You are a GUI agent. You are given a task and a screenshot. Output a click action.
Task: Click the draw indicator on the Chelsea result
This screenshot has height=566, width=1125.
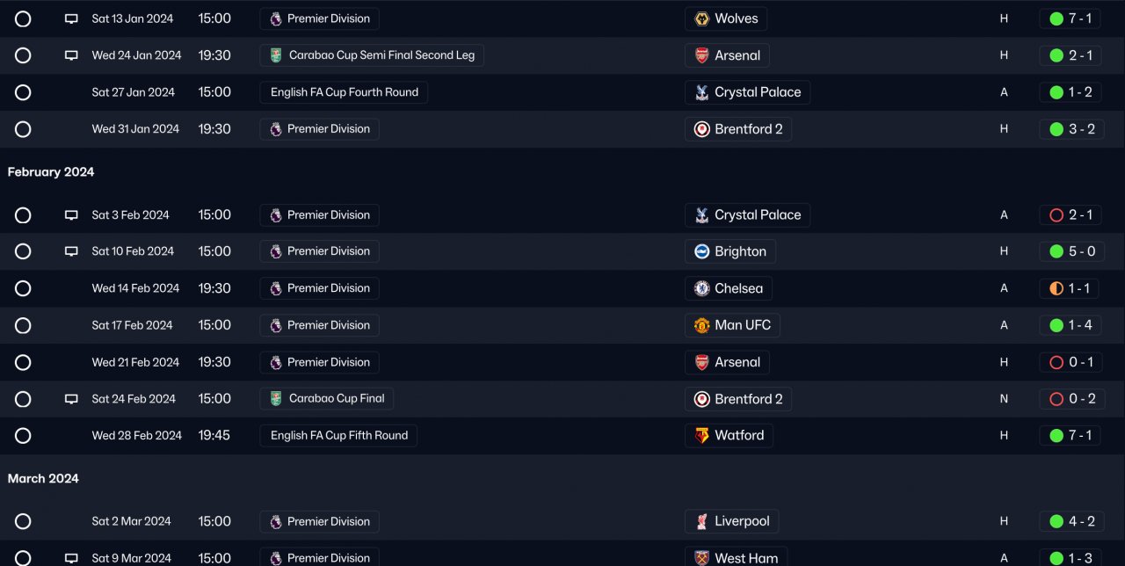1056,288
